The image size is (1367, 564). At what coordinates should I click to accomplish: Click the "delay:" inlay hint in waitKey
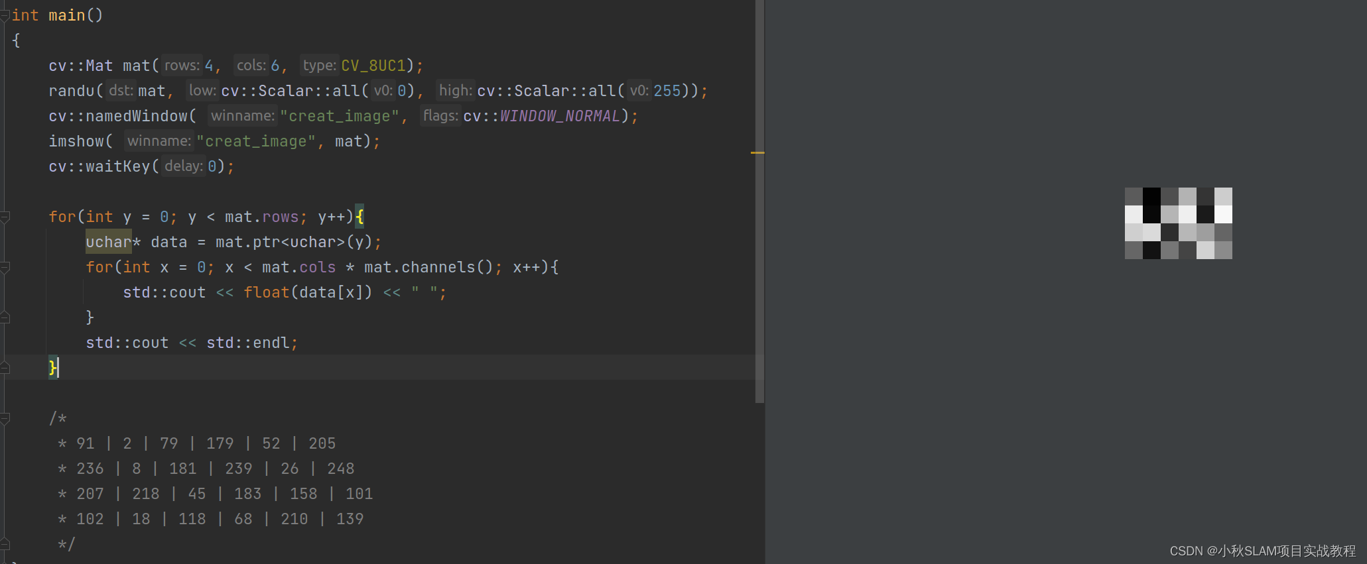(x=184, y=166)
